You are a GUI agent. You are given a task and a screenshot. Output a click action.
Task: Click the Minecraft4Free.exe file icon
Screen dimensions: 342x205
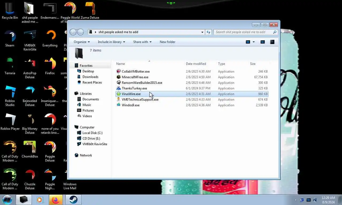119,77
